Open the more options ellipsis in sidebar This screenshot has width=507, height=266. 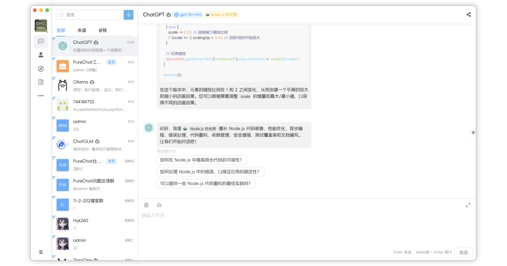(x=41, y=96)
